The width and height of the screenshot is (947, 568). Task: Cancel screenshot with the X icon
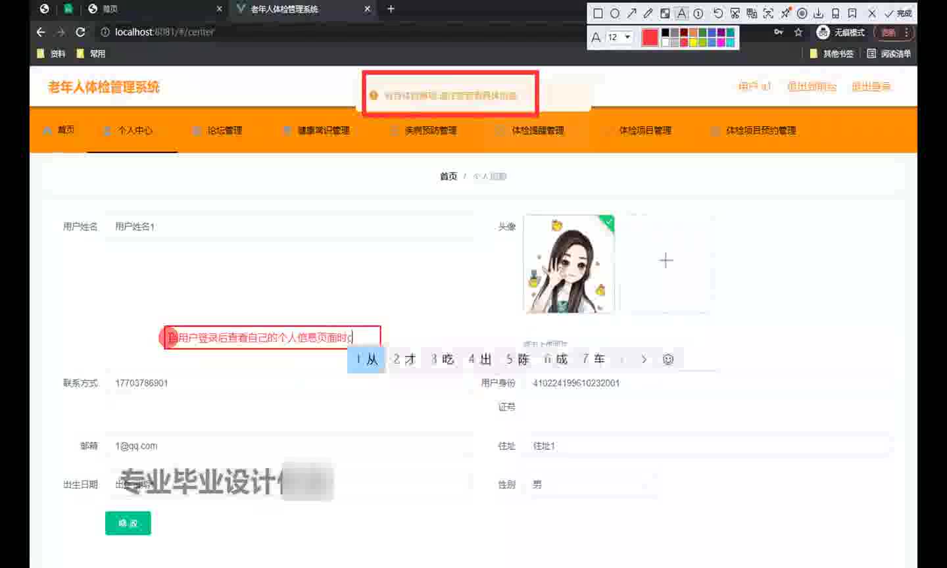coord(872,13)
